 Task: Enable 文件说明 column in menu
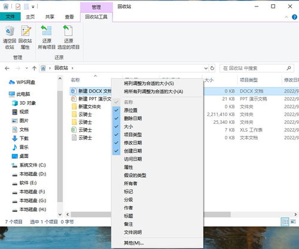click(x=157, y=232)
